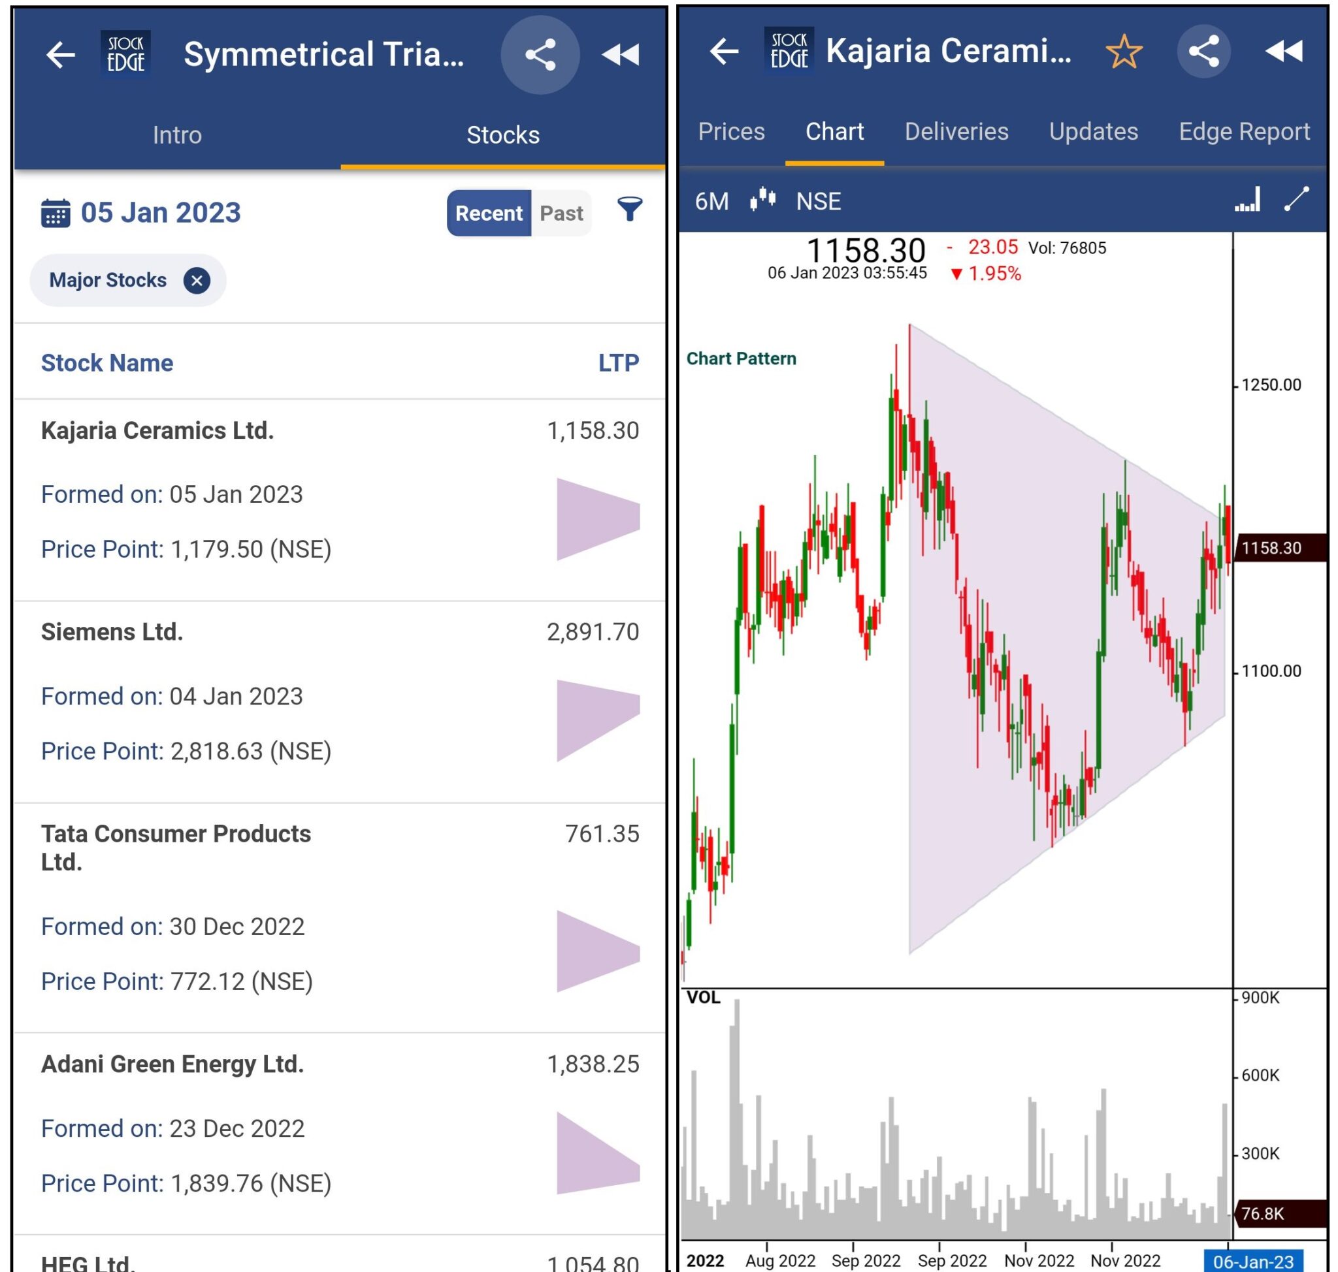Click the calendar icon next to 05 Jan 2023
This screenshot has height=1272, width=1338.
coord(56,212)
